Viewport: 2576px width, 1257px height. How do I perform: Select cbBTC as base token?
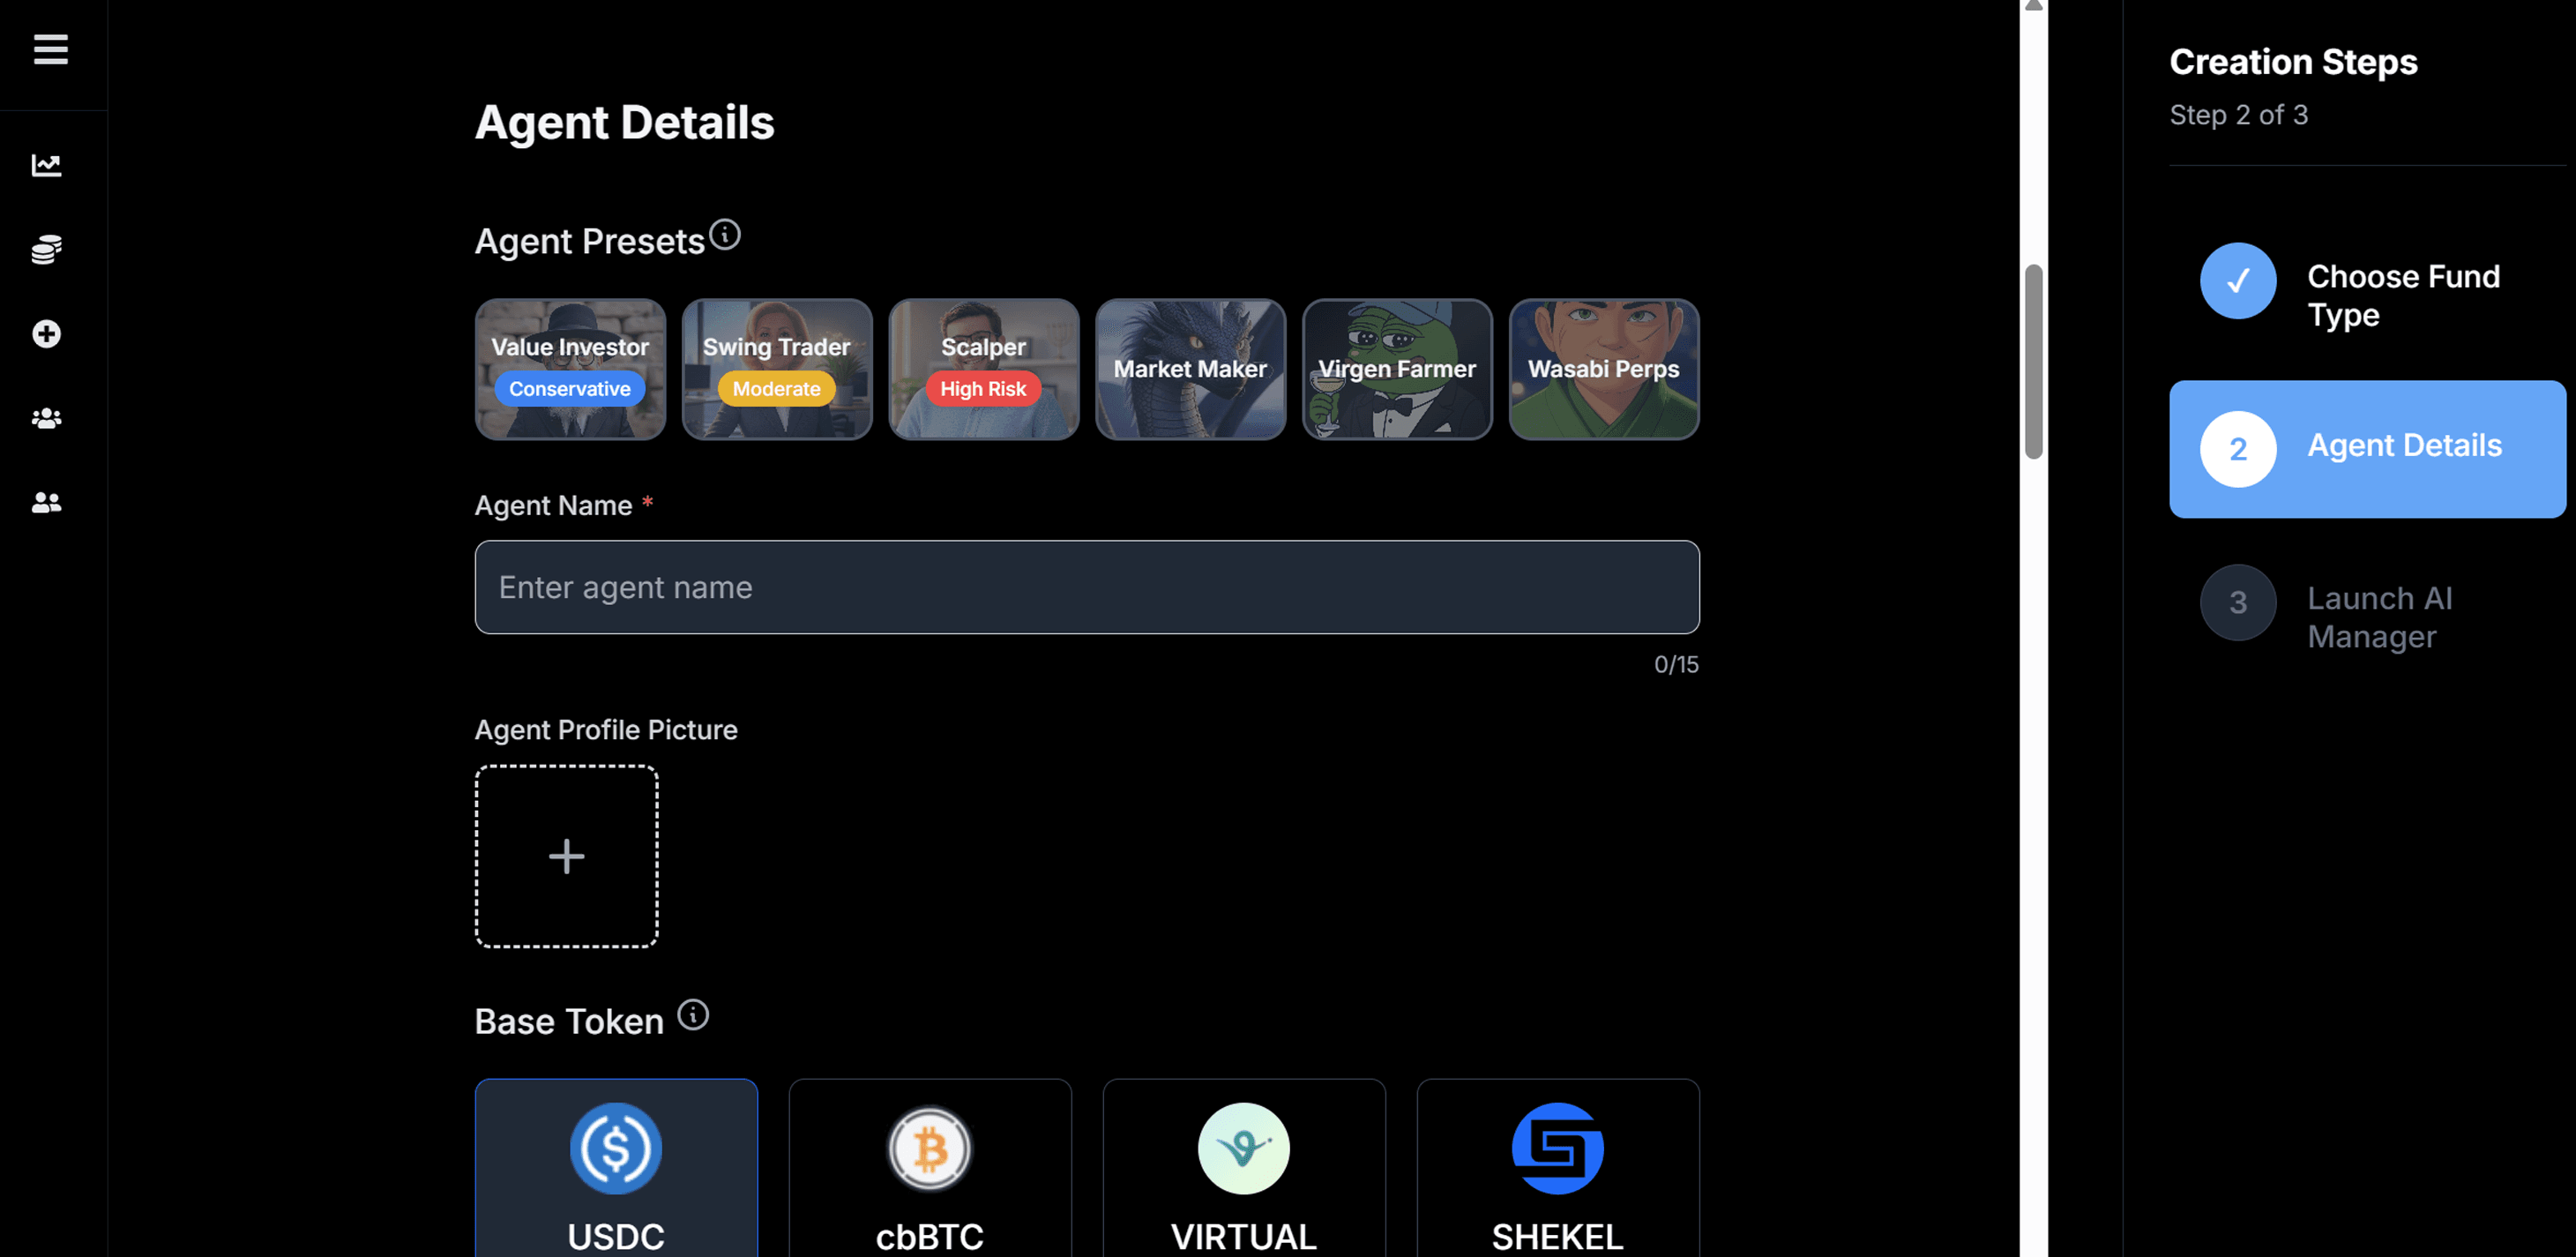(x=930, y=1167)
